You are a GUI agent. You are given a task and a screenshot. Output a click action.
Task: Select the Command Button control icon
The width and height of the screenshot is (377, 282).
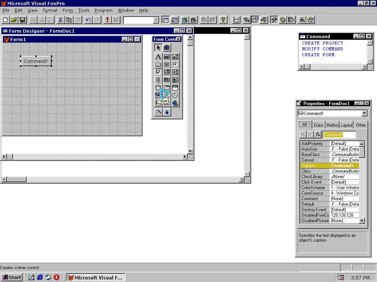(x=158, y=65)
